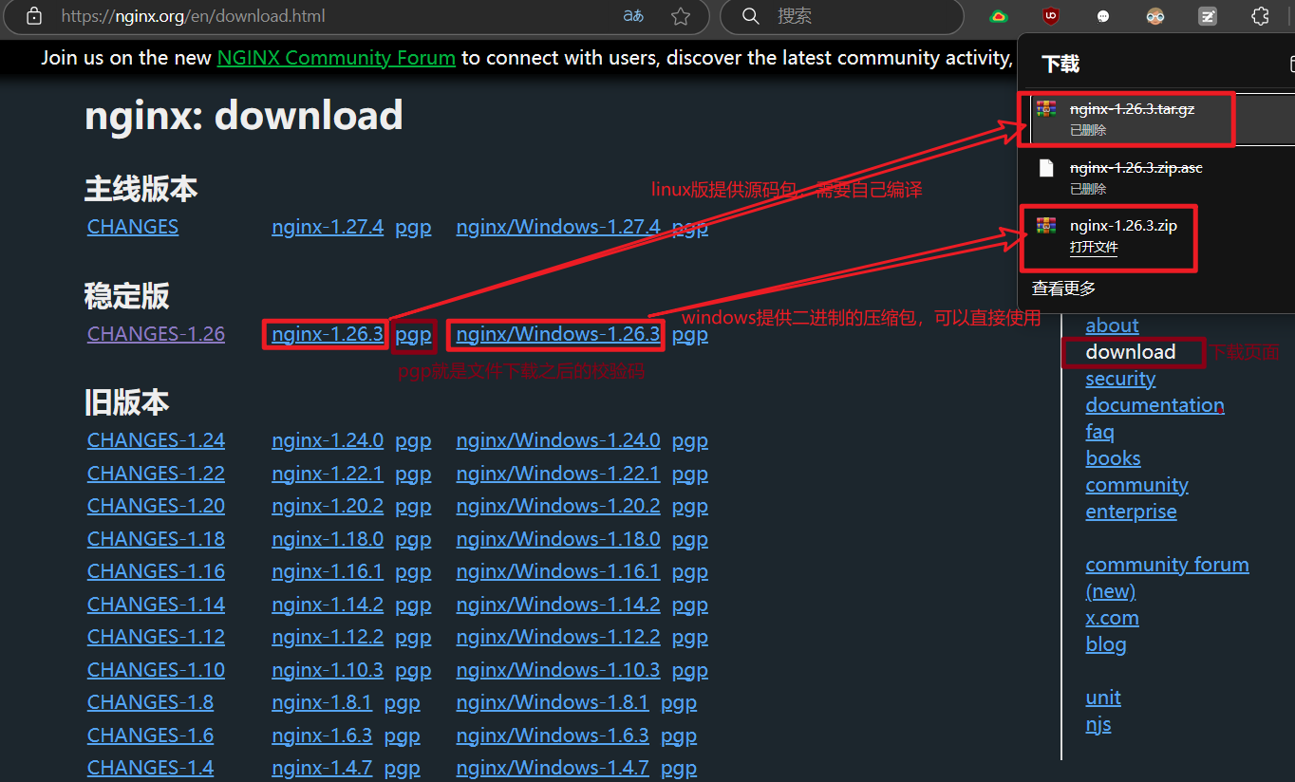
Task: Download nginx-1.8.1
Action: pos(322,702)
